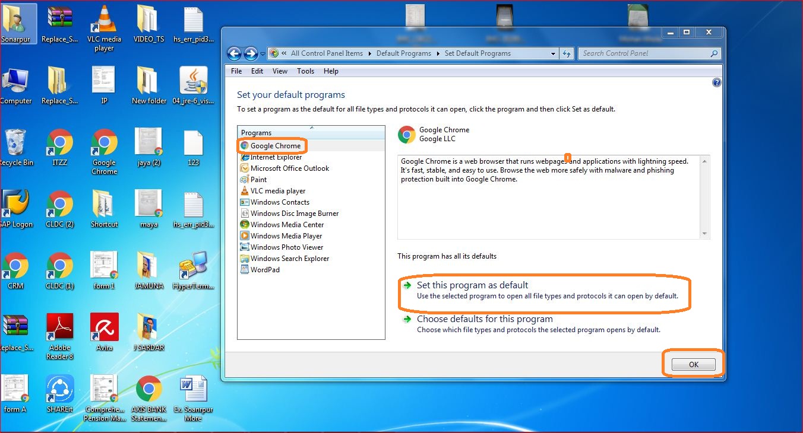
Task: Refresh the Control Panel address bar
Action: (567, 53)
